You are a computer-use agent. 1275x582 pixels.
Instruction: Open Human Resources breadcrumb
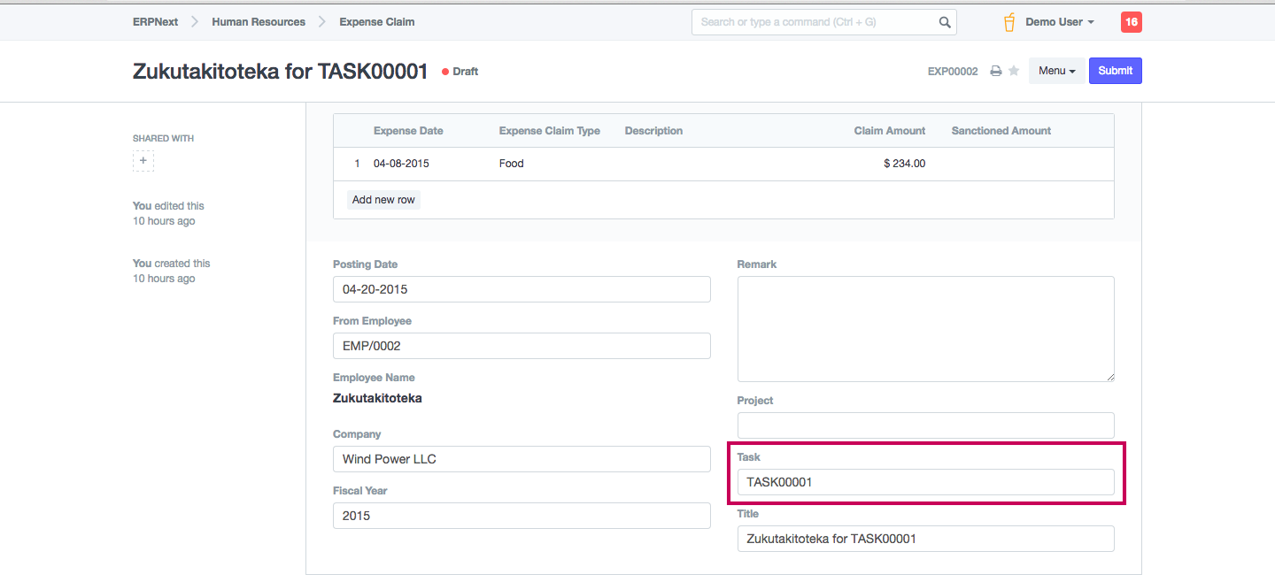259,22
